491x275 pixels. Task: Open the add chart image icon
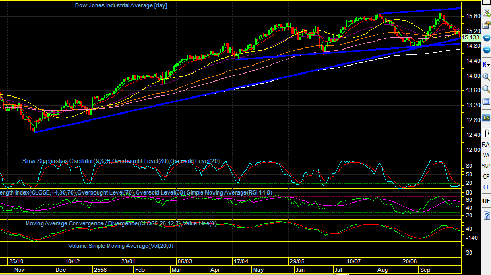pyautogui.click(x=486, y=13)
